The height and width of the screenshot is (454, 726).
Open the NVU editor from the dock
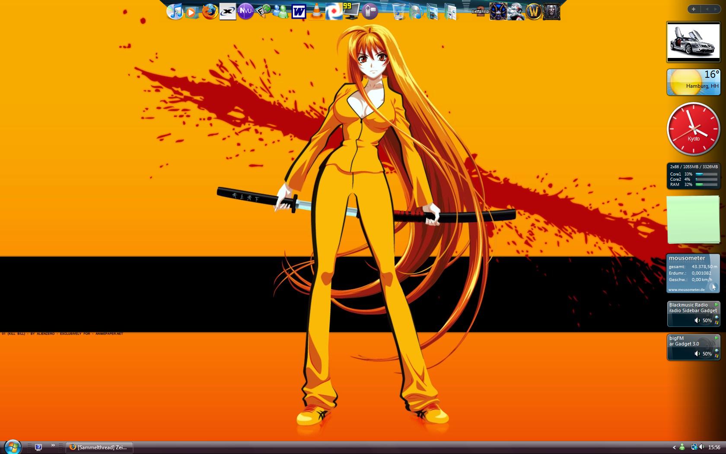click(245, 11)
